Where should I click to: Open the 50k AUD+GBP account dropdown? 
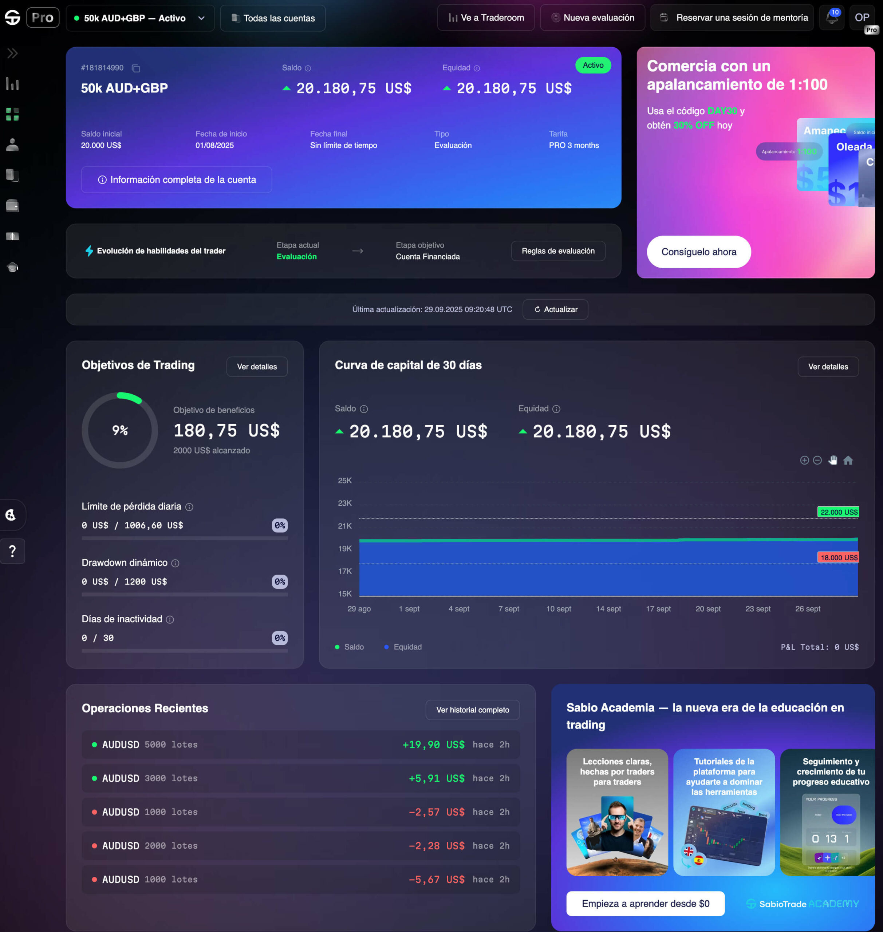pos(140,18)
